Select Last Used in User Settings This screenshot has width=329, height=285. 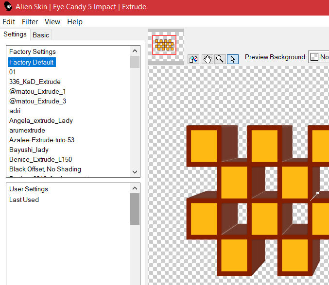(24, 200)
